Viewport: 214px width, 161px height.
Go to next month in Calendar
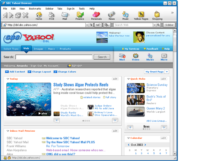[x=145, y=145]
